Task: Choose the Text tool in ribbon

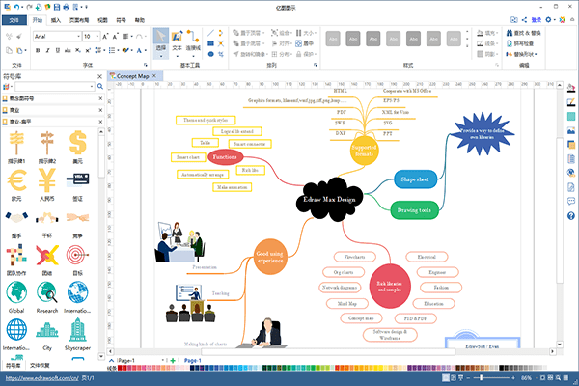Action: (x=177, y=42)
